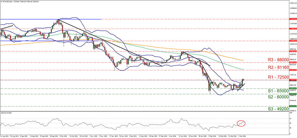Click the 117800.00 red price tag

pos(293,29)
